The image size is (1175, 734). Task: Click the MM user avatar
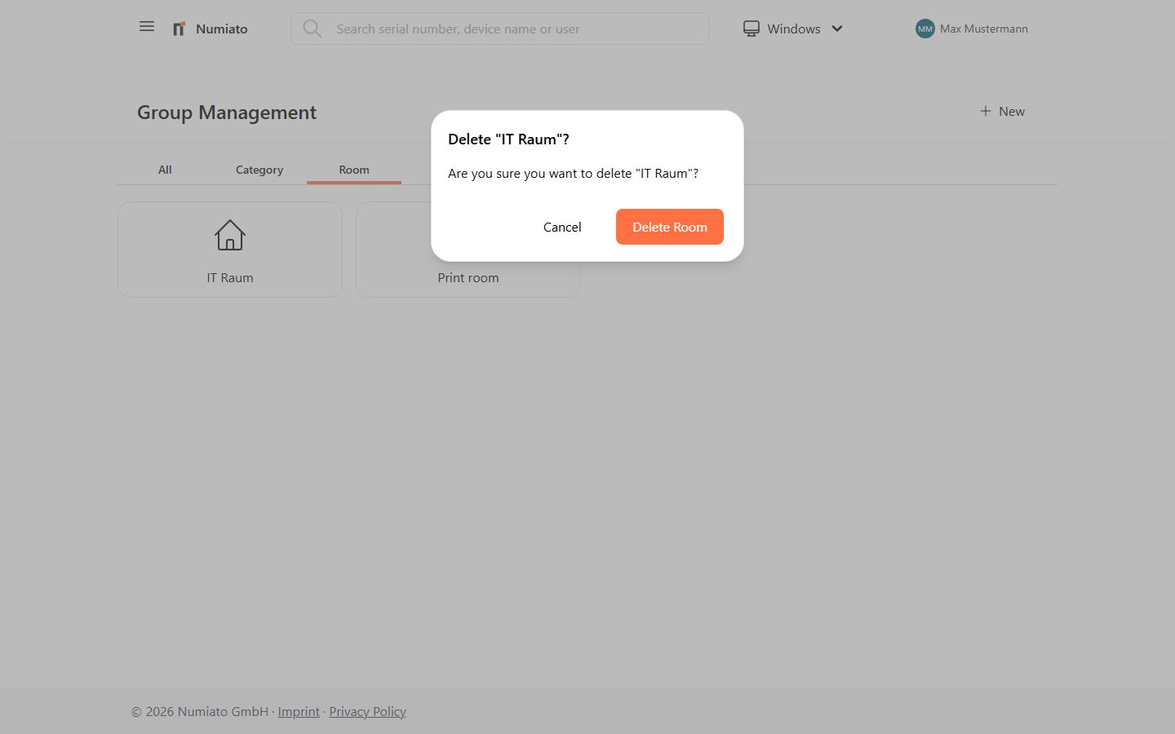click(x=924, y=29)
